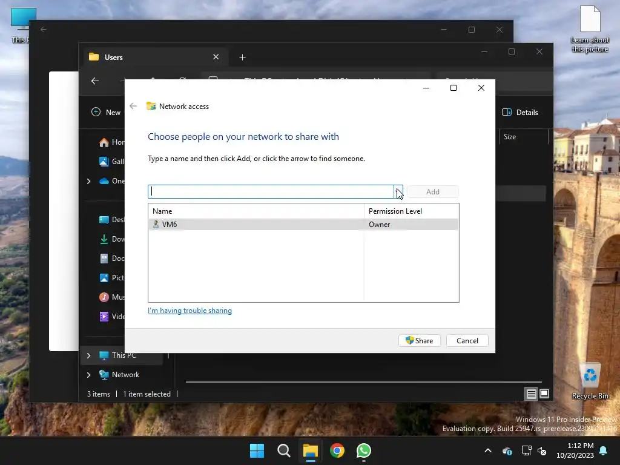Image resolution: width=620 pixels, height=465 pixels.
Task: Open WhatsApp from the taskbar
Action: click(364, 450)
